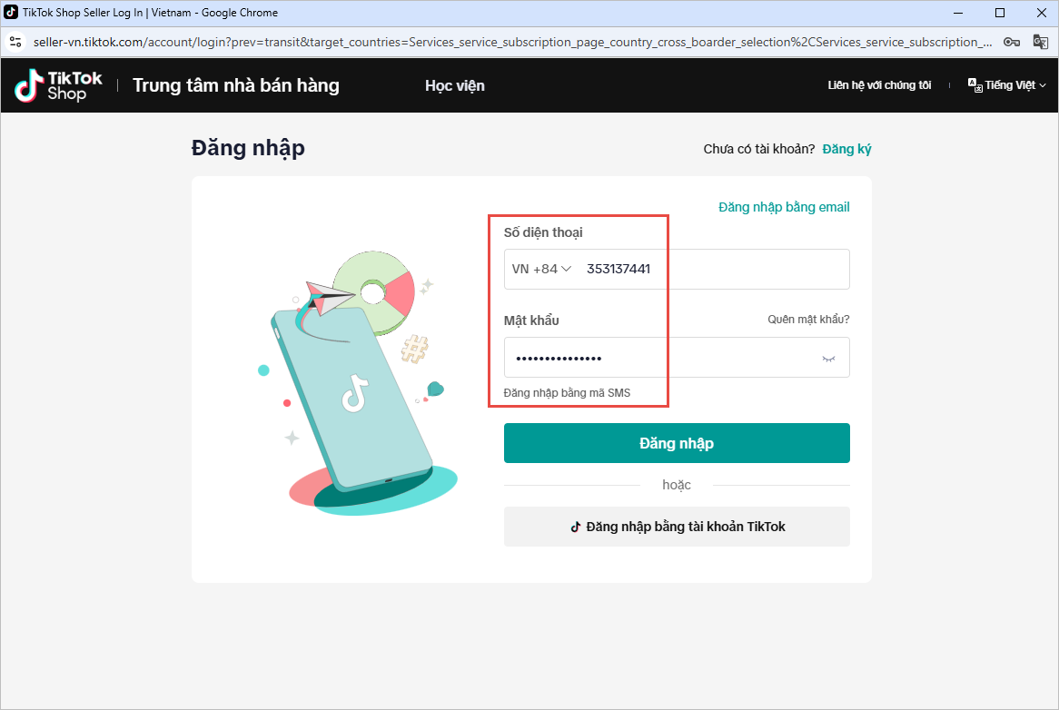Image resolution: width=1059 pixels, height=710 pixels.
Task: Click the Đăng ký sign-up link
Action: pos(847,149)
